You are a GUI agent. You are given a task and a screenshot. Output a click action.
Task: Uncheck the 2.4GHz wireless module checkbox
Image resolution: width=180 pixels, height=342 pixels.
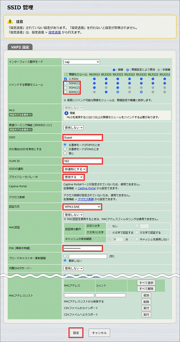(x=65, y=79)
